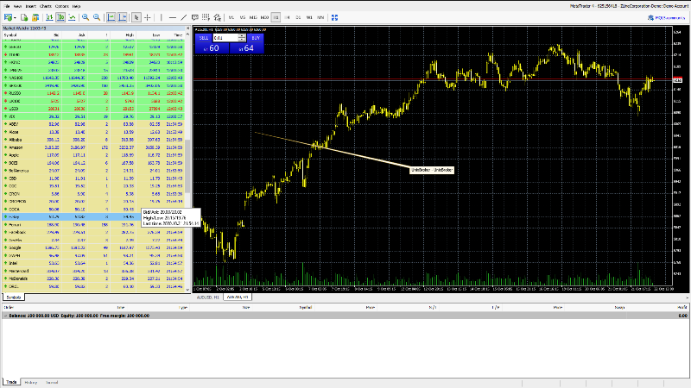691x388 pixels.
Task: Open the Help menu
Action: tap(76, 6)
